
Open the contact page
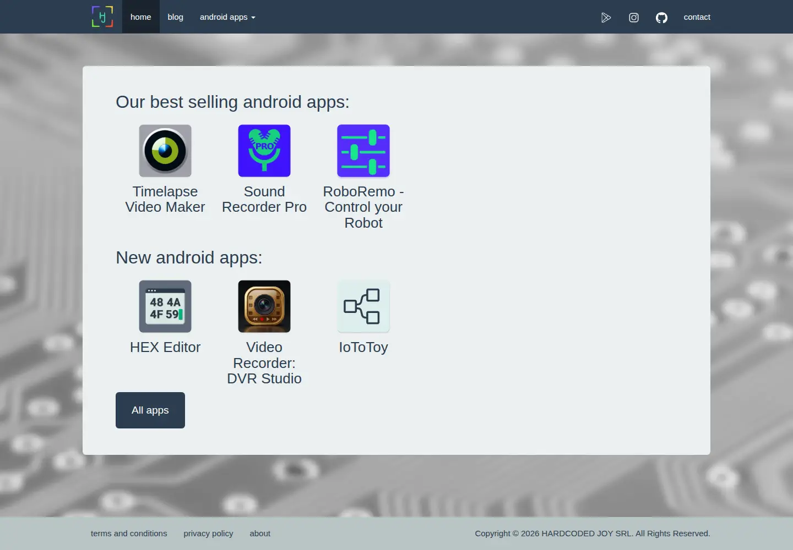697,17
